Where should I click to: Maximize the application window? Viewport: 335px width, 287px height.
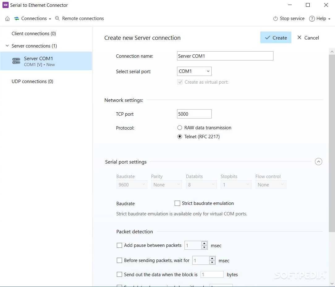click(308, 5)
